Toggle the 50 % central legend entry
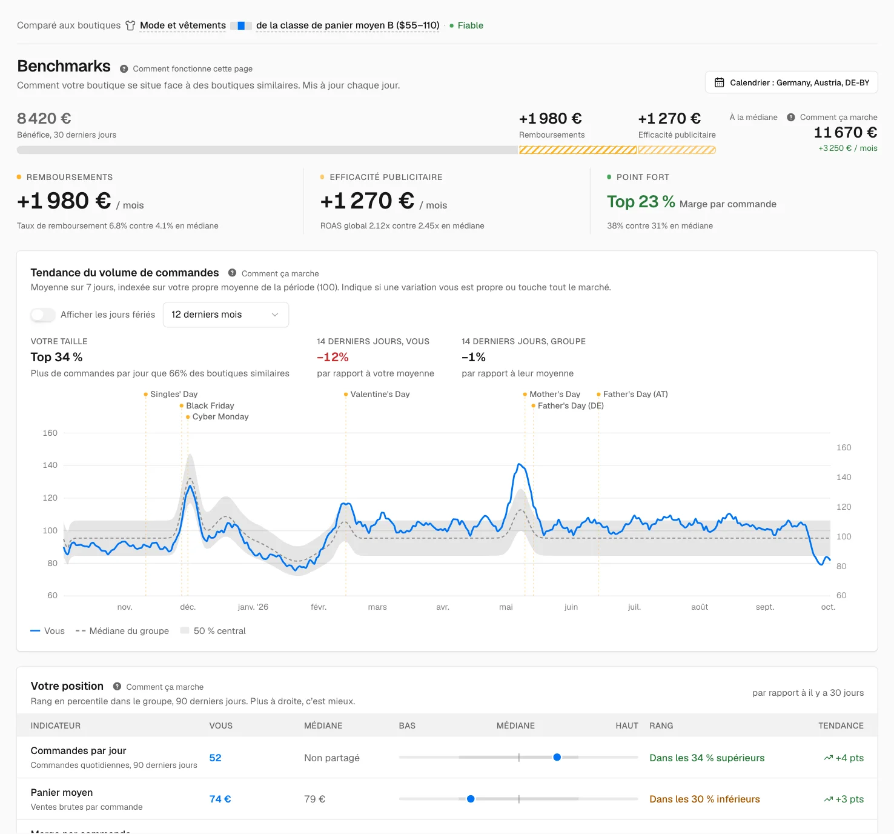The image size is (894, 834). tap(213, 631)
